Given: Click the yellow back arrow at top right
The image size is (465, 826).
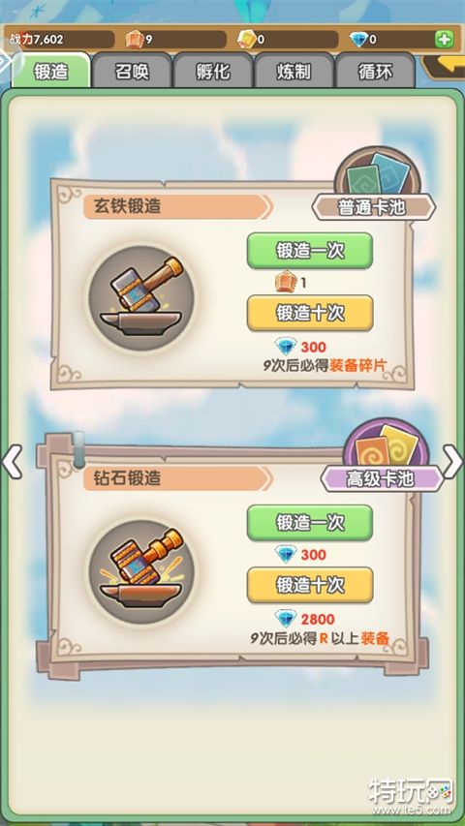Looking at the screenshot, I should pos(444,67).
